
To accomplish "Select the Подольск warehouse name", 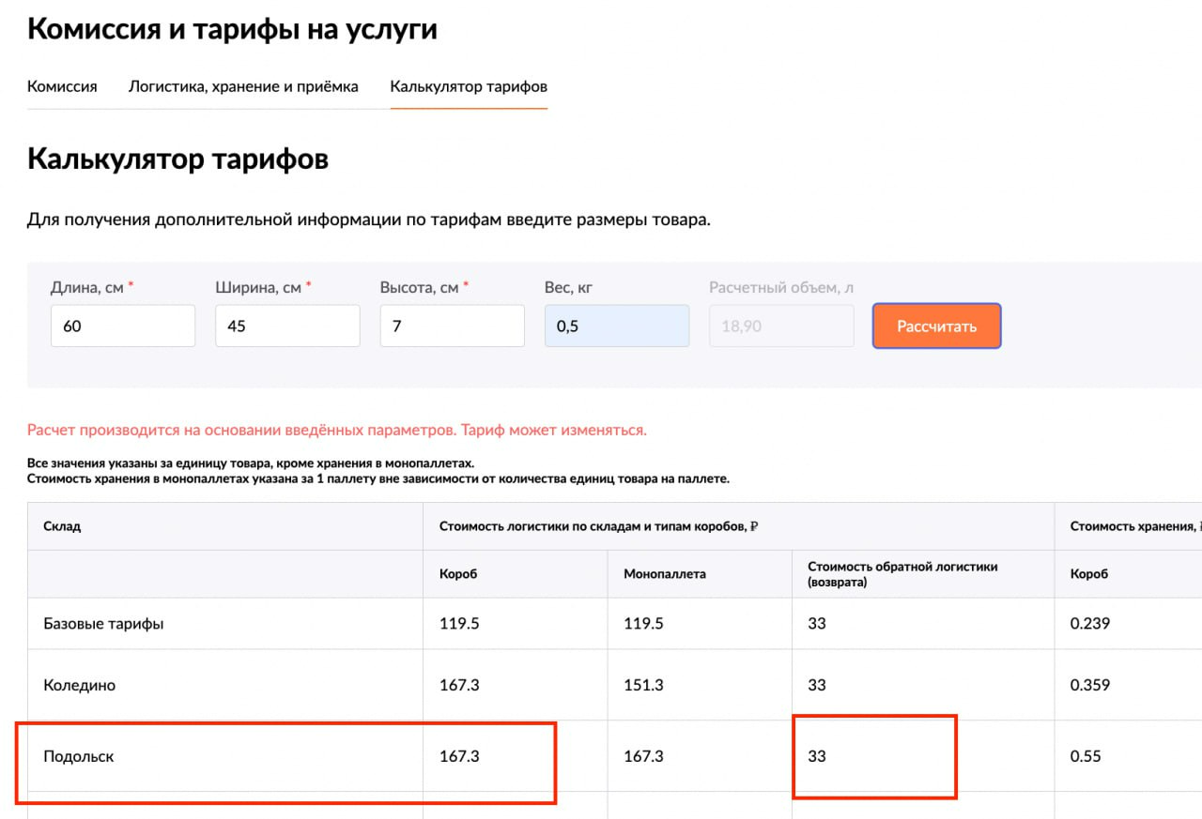I will 78,756.
